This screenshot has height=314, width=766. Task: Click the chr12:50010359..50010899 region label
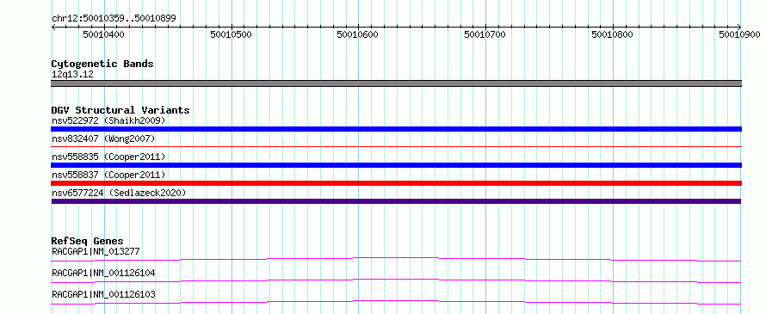(114, 19)
